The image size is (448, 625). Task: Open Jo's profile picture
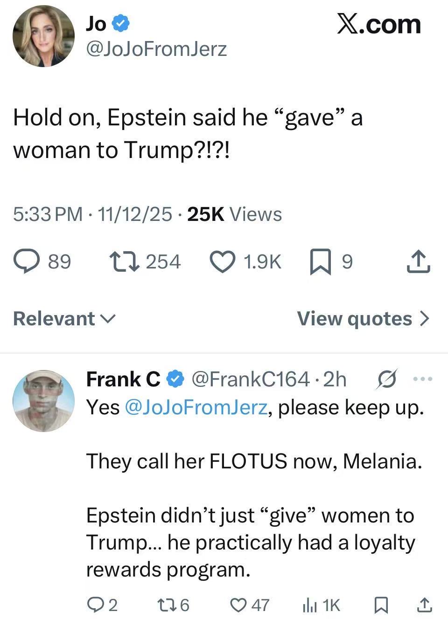pos(44,36)
